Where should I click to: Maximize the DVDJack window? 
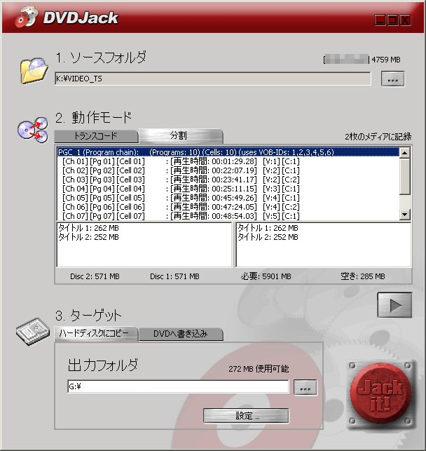(x=392, y=20)
